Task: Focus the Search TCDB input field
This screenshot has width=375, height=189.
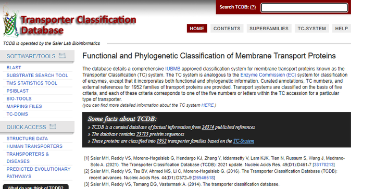Action: (304, 8)
